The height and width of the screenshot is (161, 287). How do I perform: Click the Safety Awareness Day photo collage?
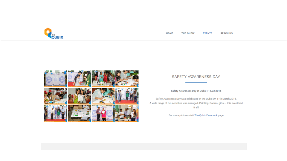point(91,96)
